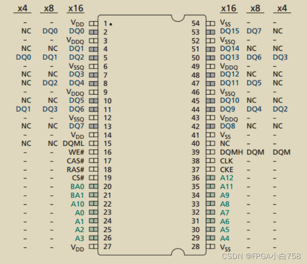Select the A6 address label

(225, 222)
